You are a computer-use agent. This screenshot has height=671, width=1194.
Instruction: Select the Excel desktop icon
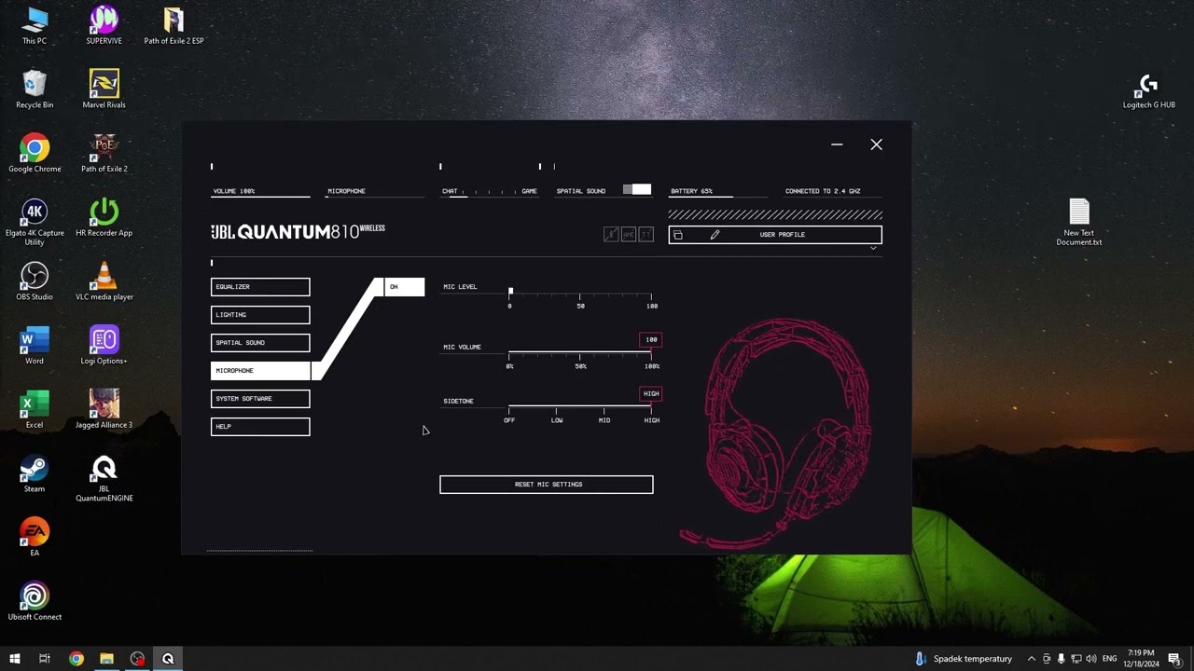35,410
